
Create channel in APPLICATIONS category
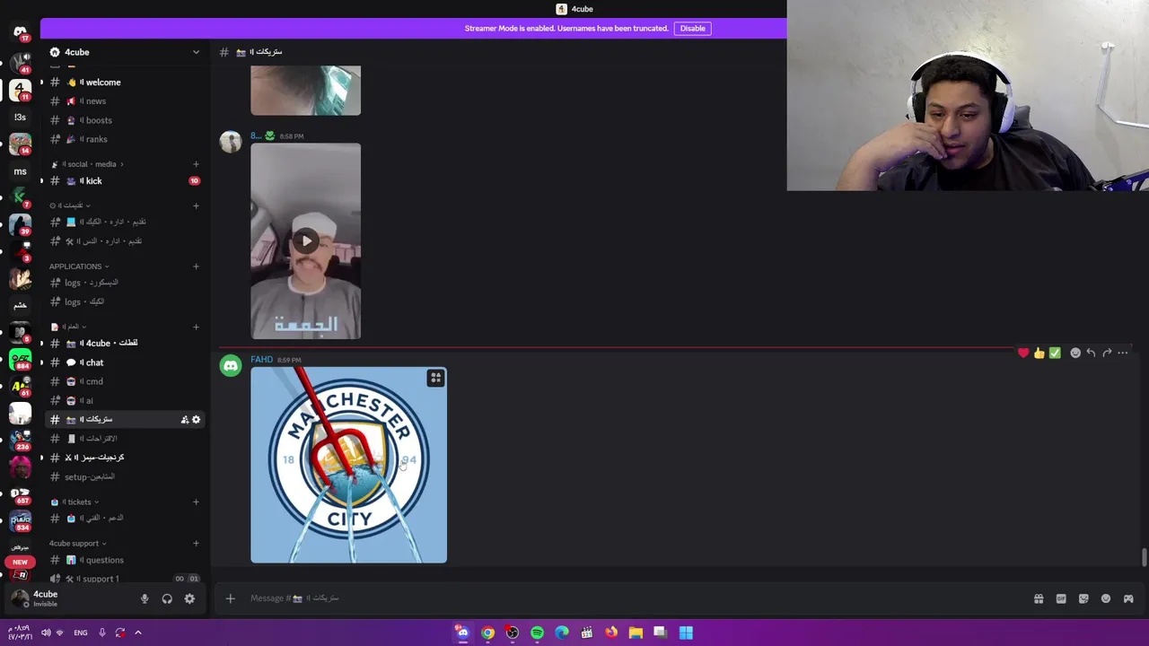196,266
